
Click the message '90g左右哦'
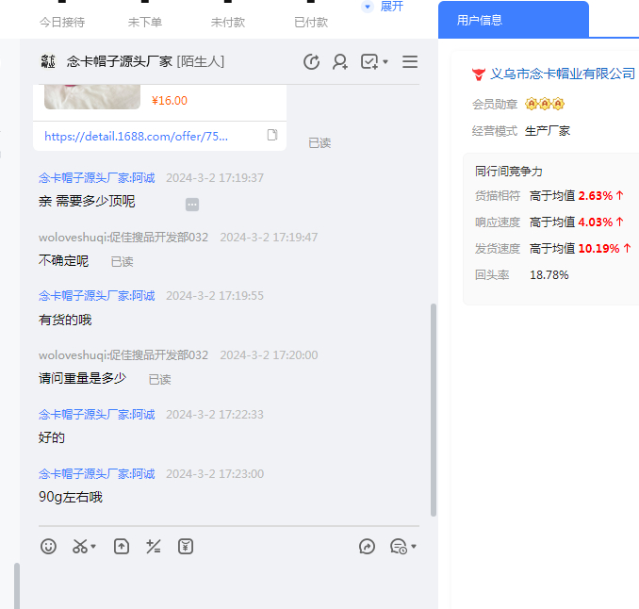[71, 497]
